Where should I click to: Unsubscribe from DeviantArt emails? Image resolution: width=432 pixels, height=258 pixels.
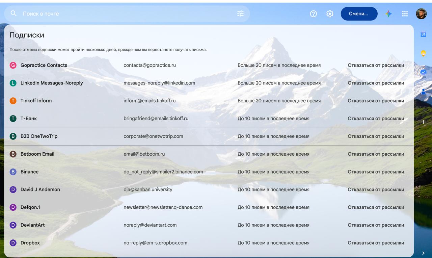(x=376, y=225)
